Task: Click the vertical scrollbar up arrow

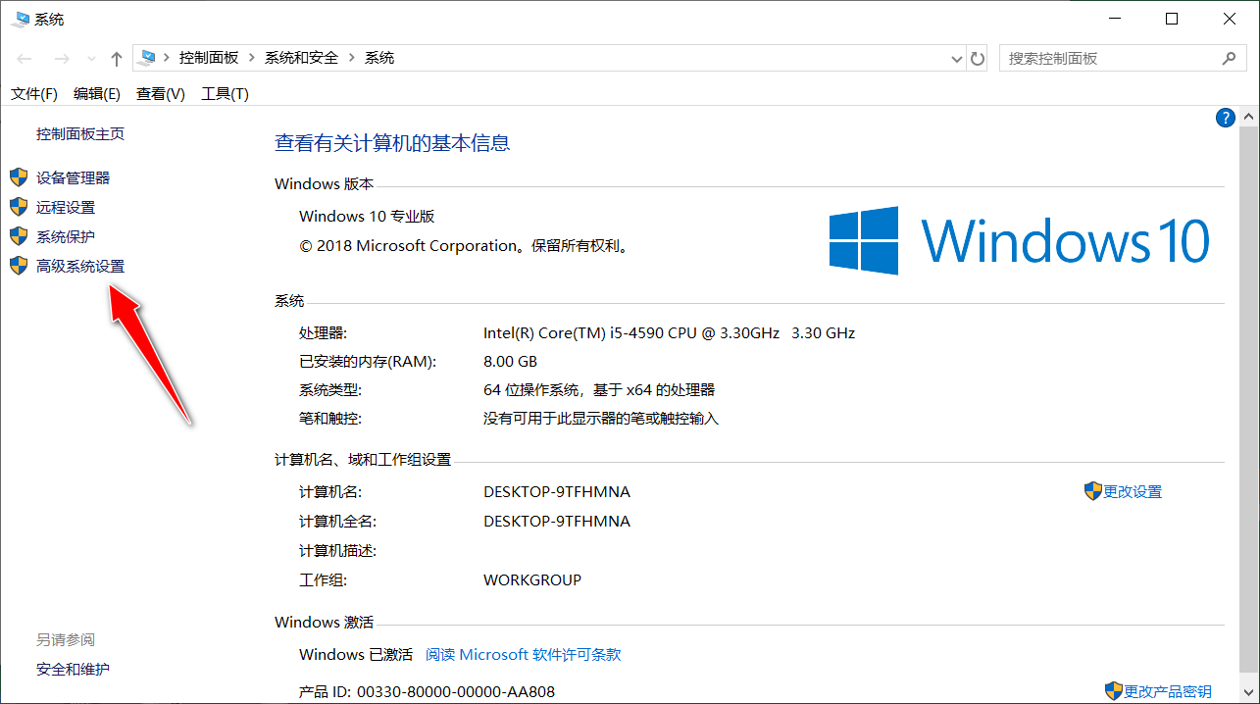Action: (1249, 117)
